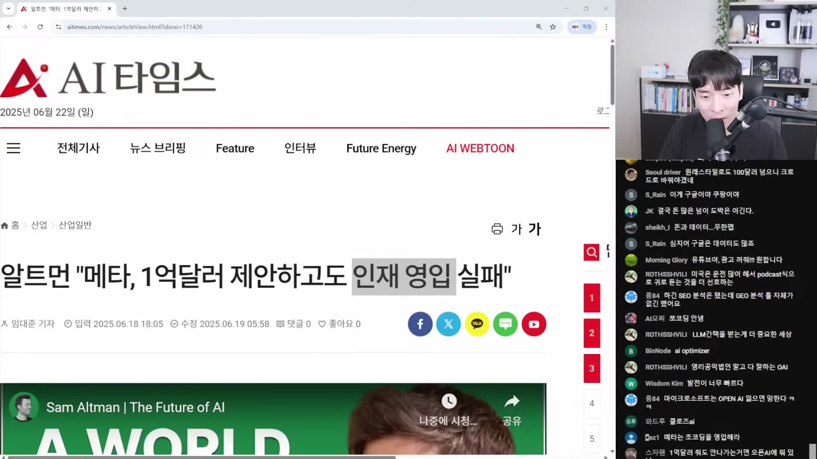Like the article with 좋아요 heart
Image resolution: width=817 pixels, height=459 pixels.
(x=339, y=324)
